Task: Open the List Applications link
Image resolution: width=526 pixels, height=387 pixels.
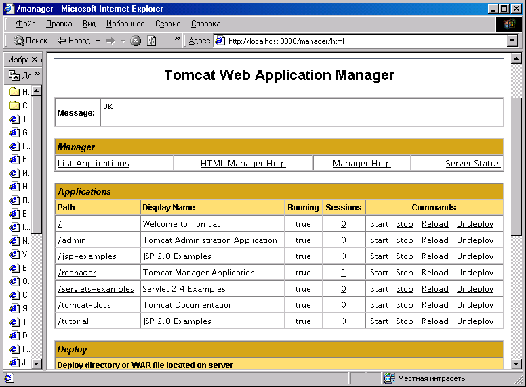Action: point(94,163)
